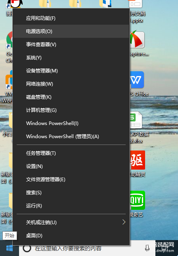Image resolution: width=178 pixels, height=256 pixels.
Task: Launch Windows PowerShell (管理员)(A)
Action: tap(71, 137)
